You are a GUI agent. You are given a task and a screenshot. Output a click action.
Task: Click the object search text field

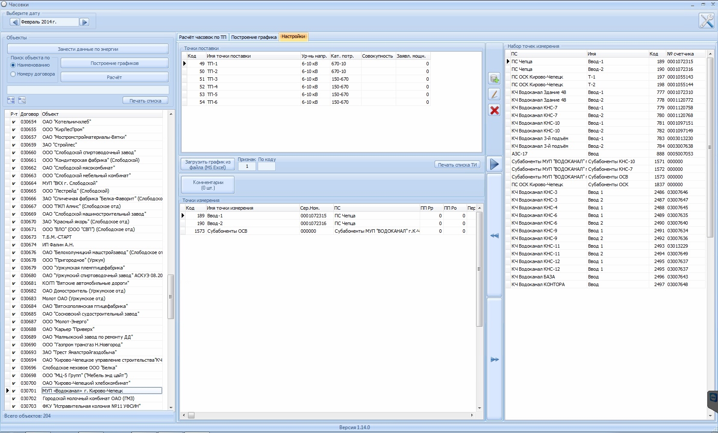pyautogui.click(x=88, y=90)
